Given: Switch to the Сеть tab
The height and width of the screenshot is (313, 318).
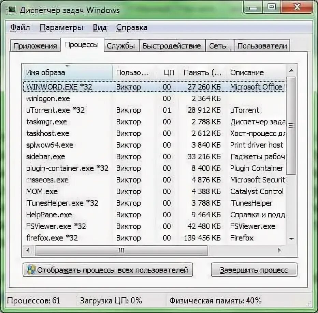Looking at the screenshot, I should (219, 45).
